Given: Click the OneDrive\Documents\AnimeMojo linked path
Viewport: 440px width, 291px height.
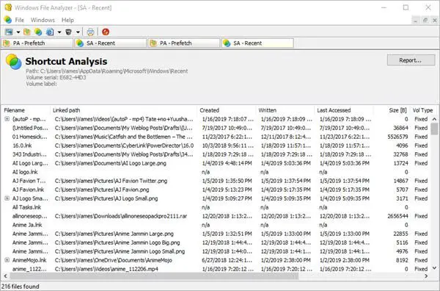Looking at the screenshot, I should [114, 260].
